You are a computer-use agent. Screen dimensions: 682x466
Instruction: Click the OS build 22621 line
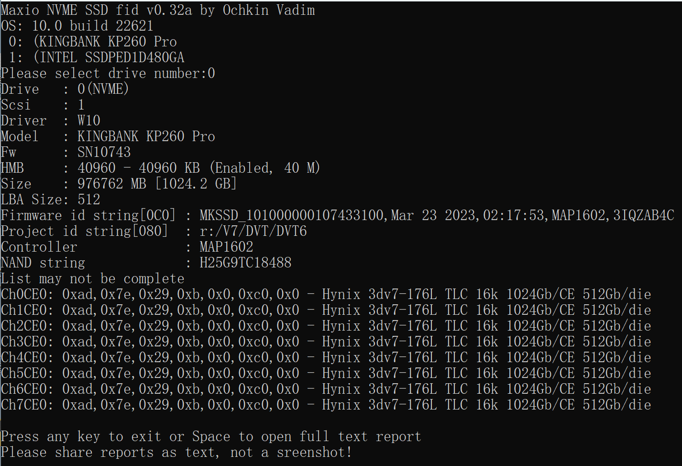(x=77, y=26)
